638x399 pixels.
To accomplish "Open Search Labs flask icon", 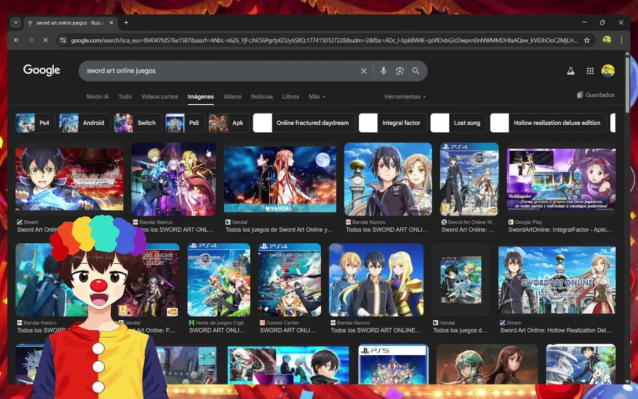I will 571,71.
